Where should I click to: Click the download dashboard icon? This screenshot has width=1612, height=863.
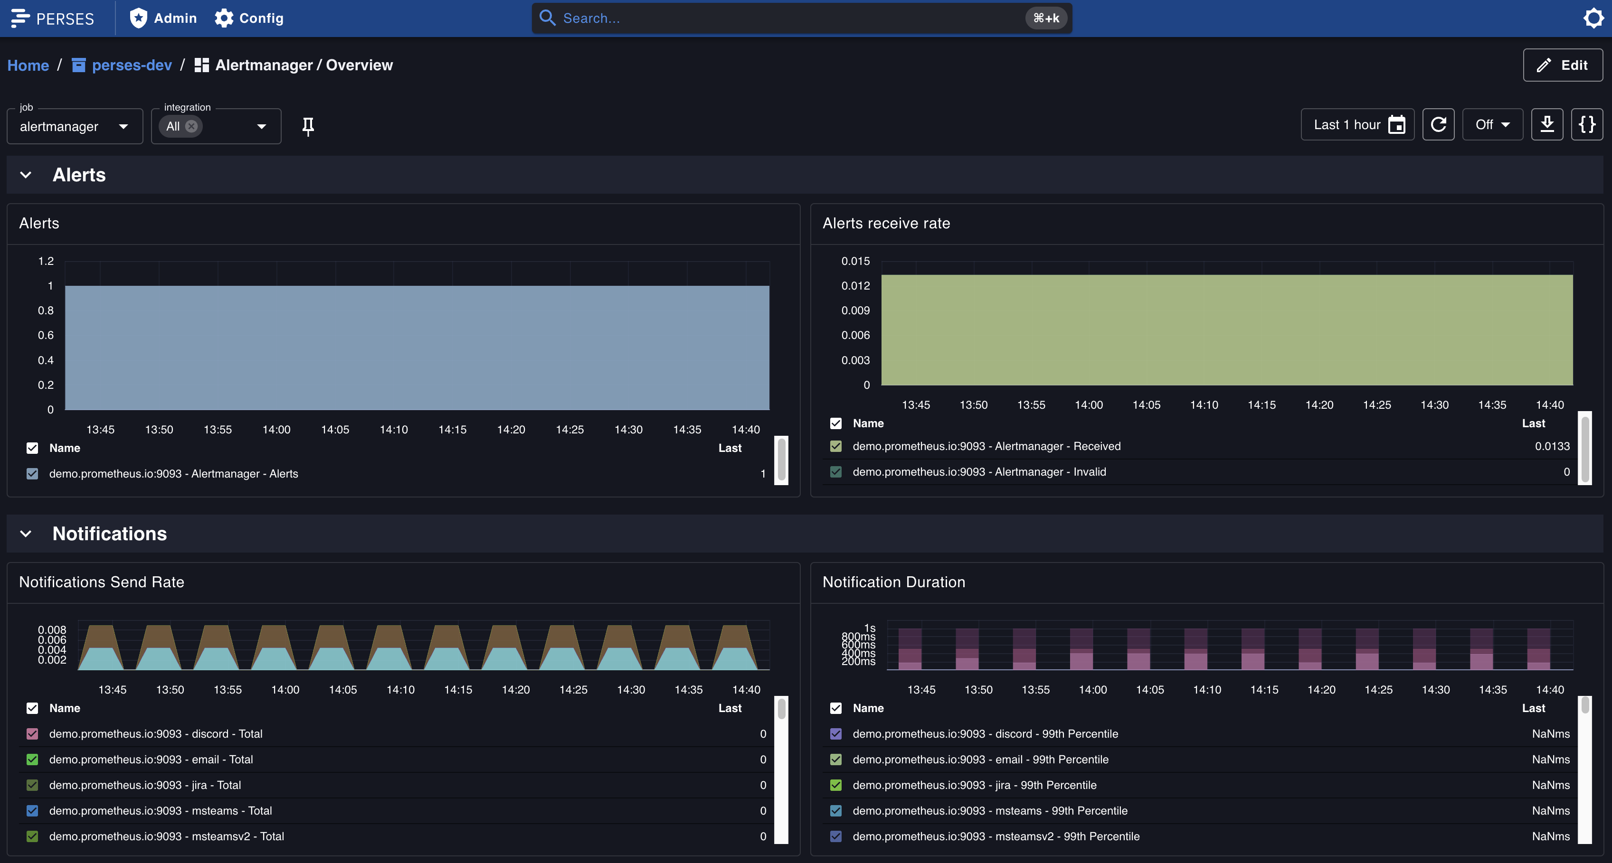pyautogui.click(x=1547, y=124)
